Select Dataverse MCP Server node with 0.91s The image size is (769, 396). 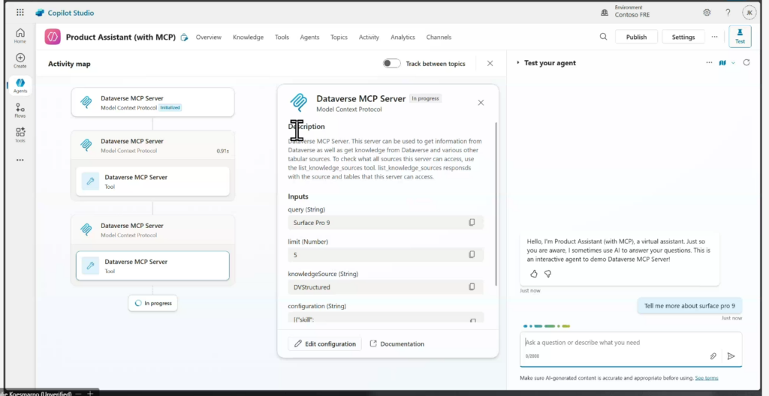[152, 145]
